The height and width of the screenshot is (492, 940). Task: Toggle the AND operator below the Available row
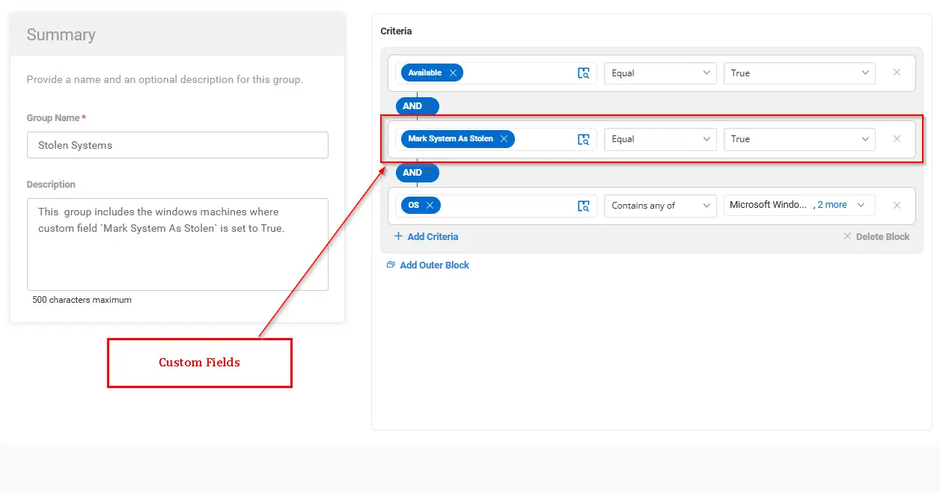418,106
